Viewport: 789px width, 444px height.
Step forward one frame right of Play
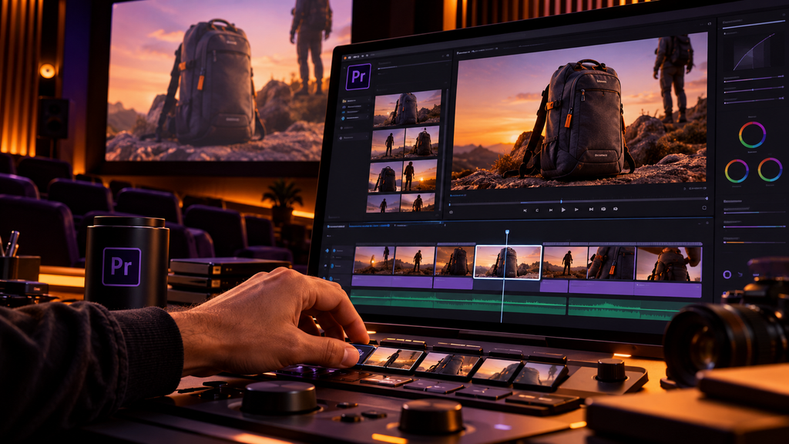pos(576,210)
